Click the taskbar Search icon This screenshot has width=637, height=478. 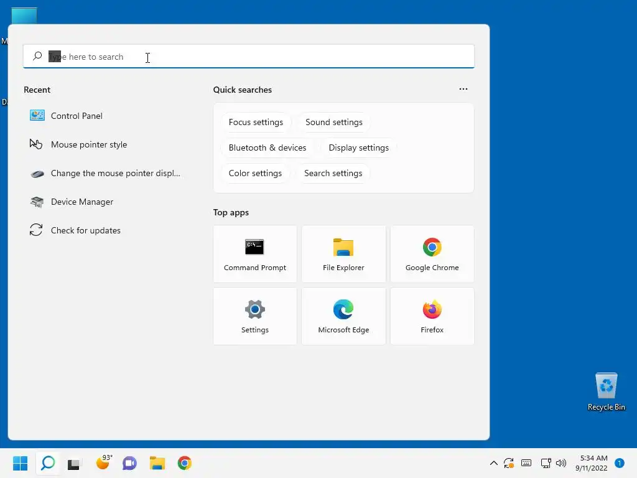48,463
